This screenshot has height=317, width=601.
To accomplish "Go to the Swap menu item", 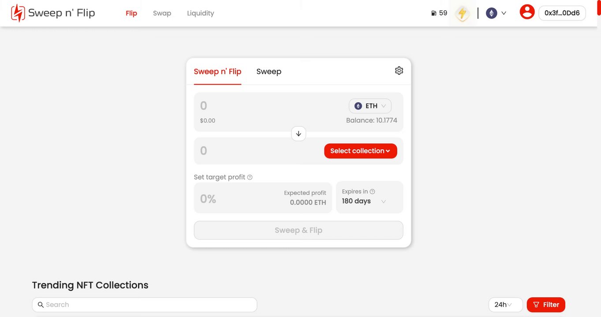I will coord(162,13).
